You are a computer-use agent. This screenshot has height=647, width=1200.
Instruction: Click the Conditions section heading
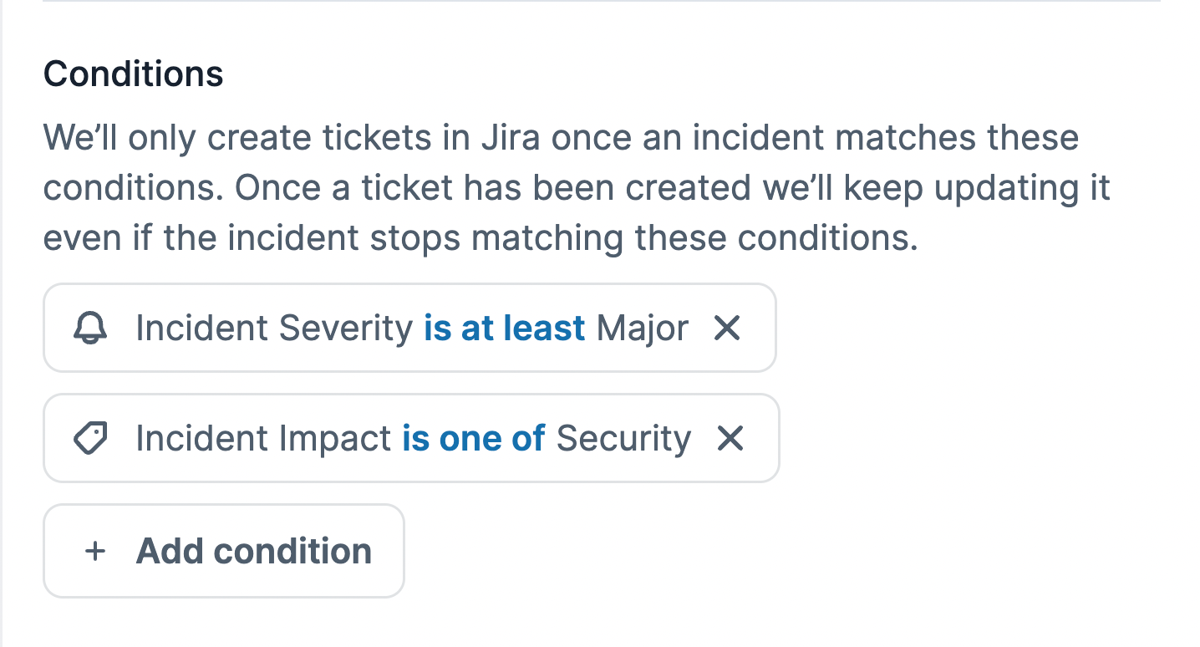[x=134, y=74]
